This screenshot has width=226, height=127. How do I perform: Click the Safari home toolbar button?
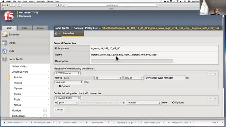coord(64,5)
